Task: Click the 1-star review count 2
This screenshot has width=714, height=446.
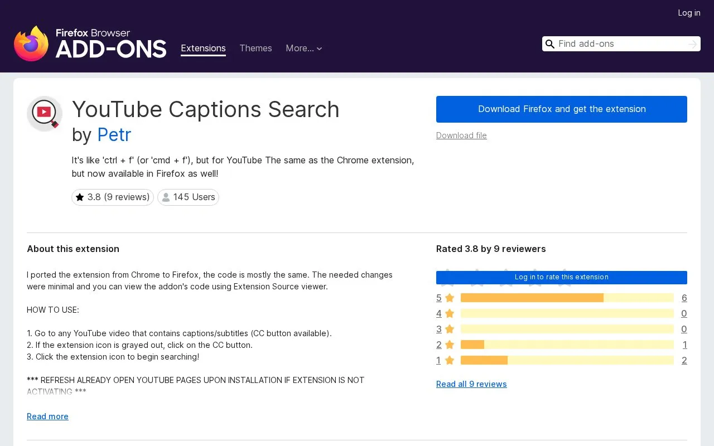Action: point(684,360)
